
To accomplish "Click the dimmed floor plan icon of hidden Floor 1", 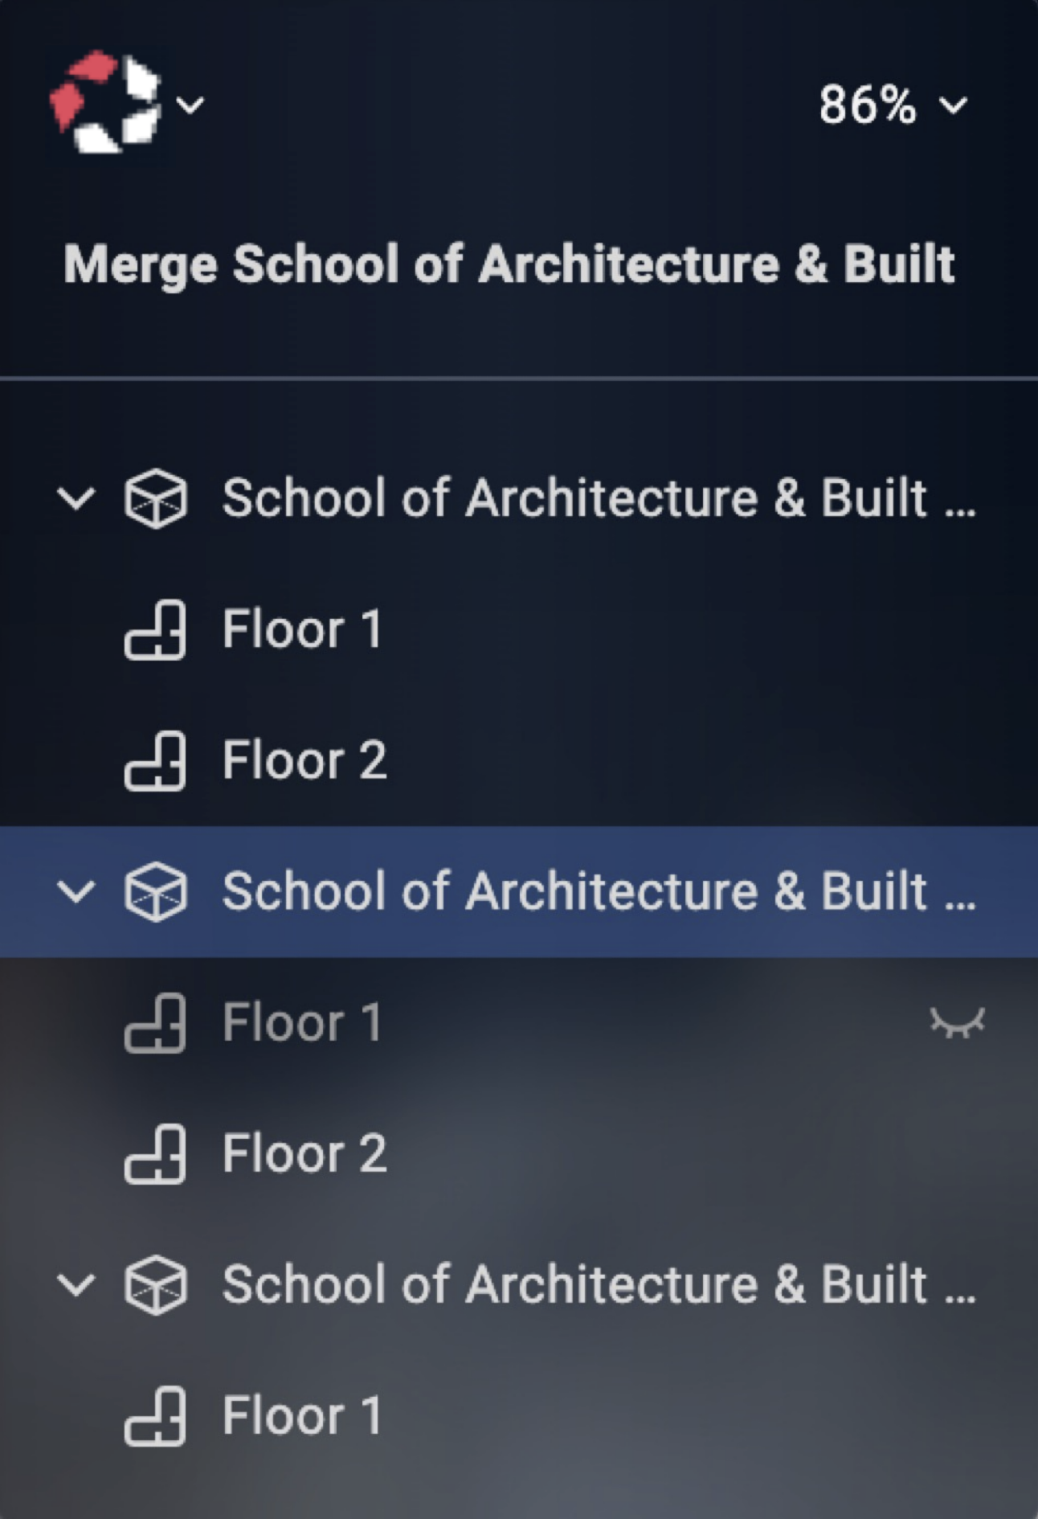I will pyautogui.click(x=155, y=1022).
